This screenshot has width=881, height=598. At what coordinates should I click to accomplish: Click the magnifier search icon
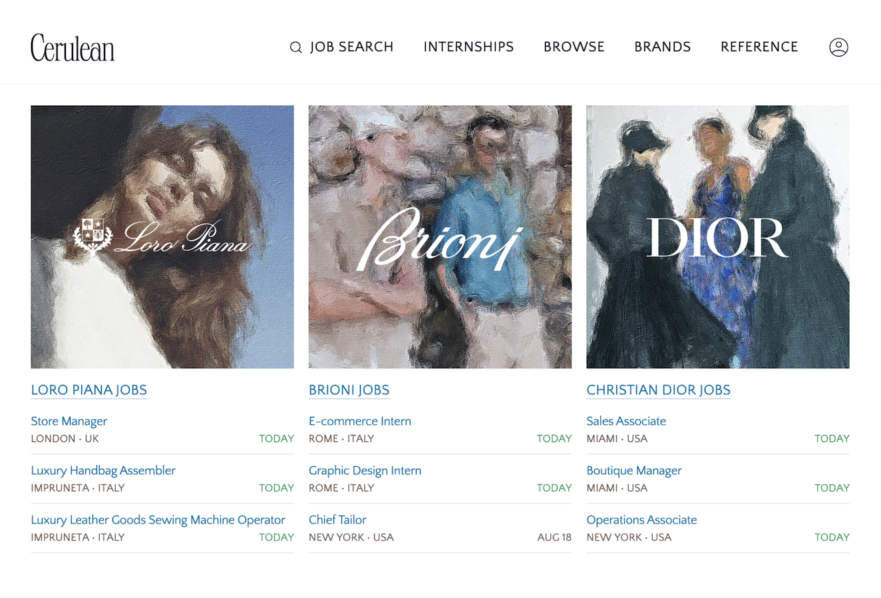coord(296,47)
